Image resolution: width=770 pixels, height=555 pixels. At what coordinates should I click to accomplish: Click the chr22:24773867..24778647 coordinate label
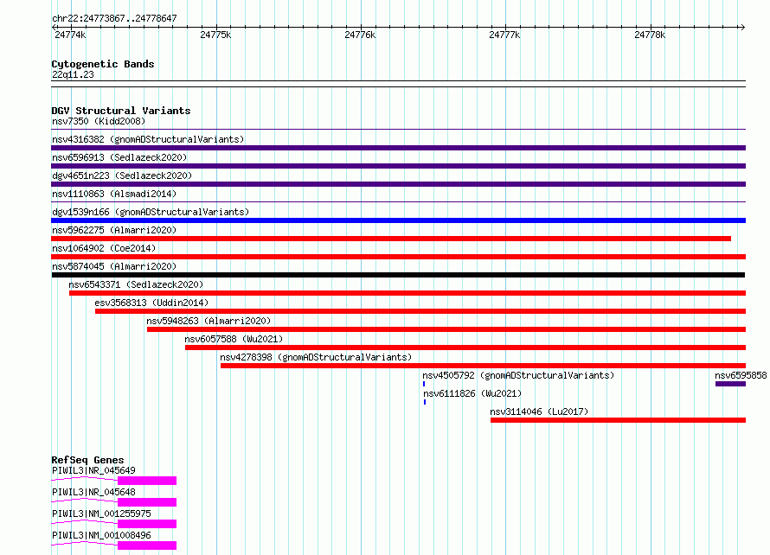[x=114, y=18]
